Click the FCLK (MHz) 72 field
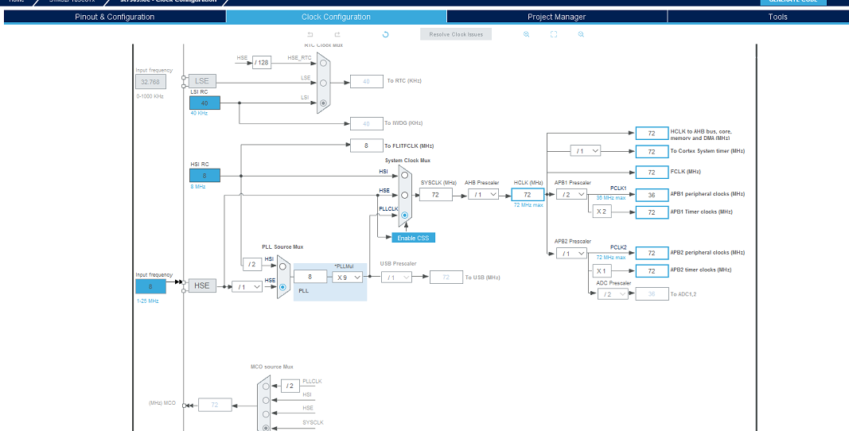Screen dimensions: 849x431 coord(652,173)
